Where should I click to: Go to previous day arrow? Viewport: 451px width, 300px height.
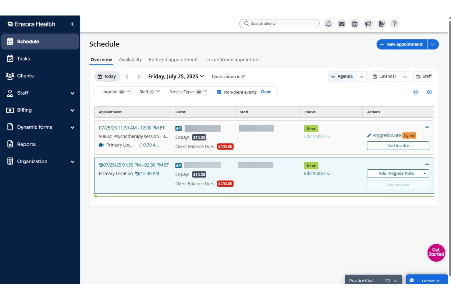pos(127,77)
